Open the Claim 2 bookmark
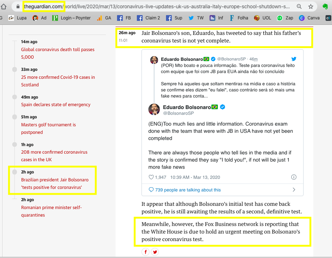332x258 pixels. point(148,18)
